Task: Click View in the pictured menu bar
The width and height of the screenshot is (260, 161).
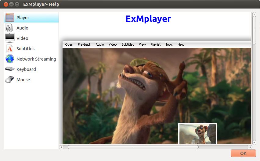Action: (142, 44)
